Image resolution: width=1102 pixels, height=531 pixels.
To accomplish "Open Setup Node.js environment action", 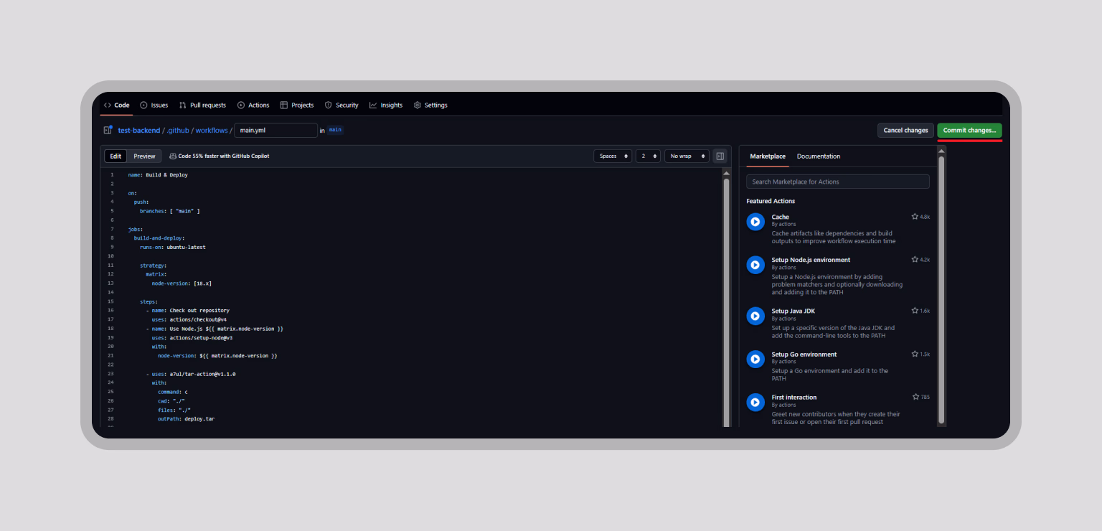I will 811,260.
